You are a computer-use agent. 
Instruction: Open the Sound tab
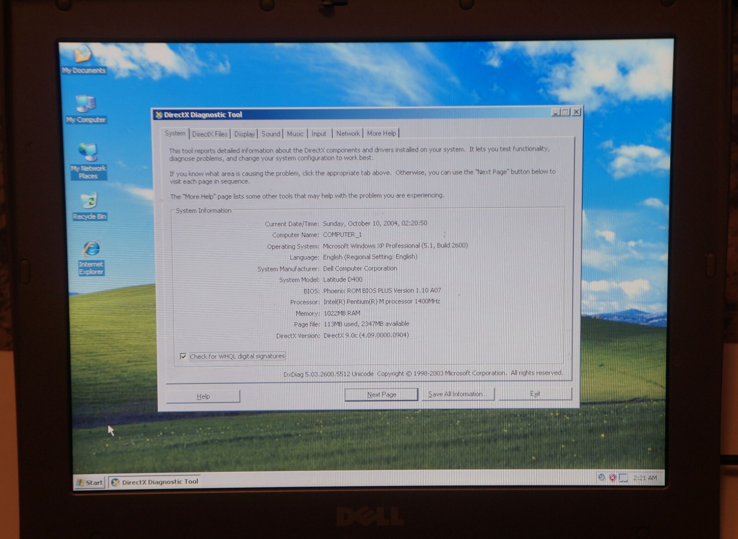271,134
